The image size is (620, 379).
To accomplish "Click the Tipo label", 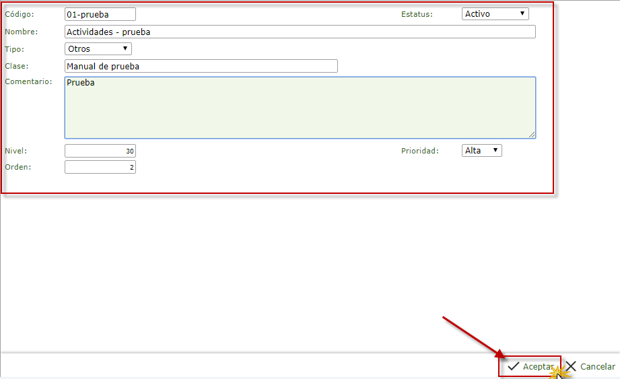I will coord(14,49).
